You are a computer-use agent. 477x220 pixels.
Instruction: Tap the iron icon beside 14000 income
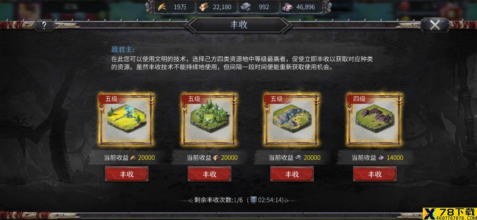[381, 158]
